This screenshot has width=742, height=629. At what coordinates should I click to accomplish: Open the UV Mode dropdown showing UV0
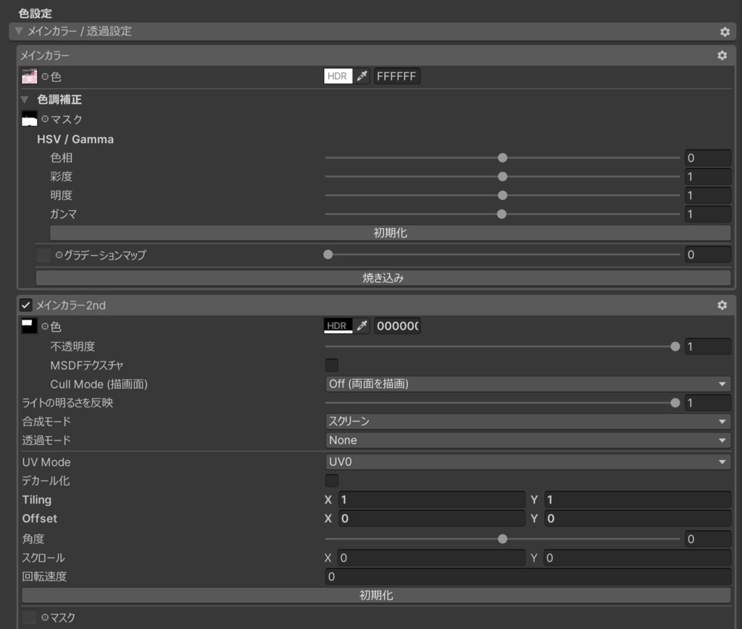coord(528,462)
